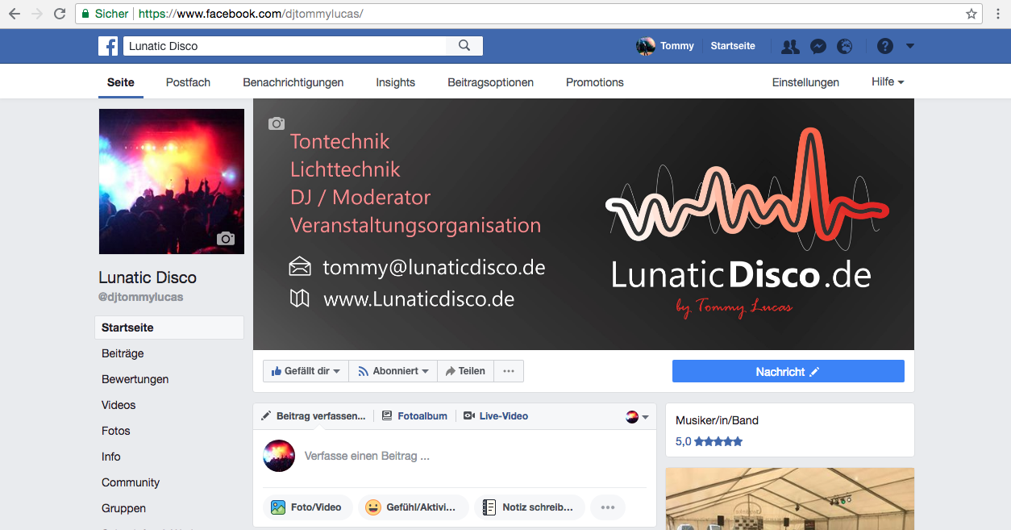This screenshot has width=1011, height=530.
Task: Click Tommy profile avatar in top bar
Action: click(645, 46)
